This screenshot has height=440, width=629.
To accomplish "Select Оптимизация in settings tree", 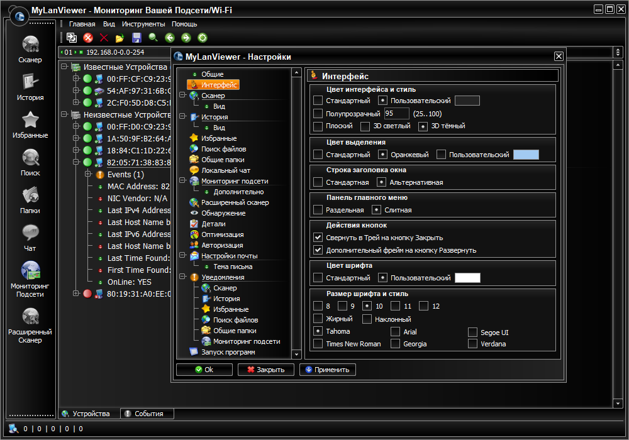I will tap(222, 234).
